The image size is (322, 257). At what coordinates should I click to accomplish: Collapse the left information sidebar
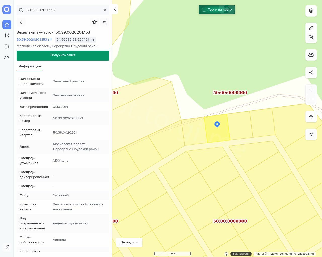115,9
